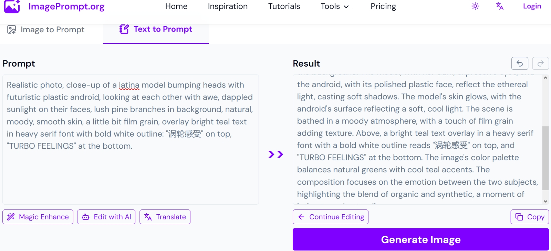Click inside the Prompt text area
Screen dimensions: 551x251
click(131, 172)
